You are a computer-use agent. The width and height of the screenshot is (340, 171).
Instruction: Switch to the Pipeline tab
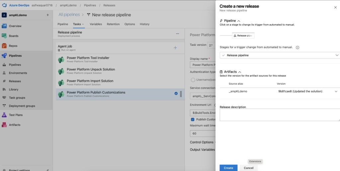[63, 24]
